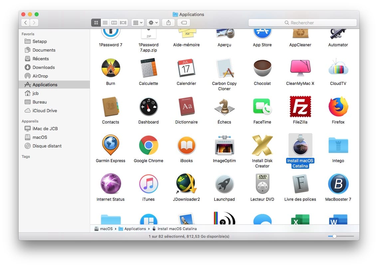Screen dimensions: 378x267
Task: Select the CleanMyMac X icon
Action: (300, 68)
